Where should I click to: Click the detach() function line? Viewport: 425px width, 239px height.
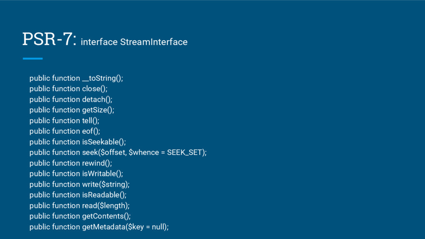point(71,99)
